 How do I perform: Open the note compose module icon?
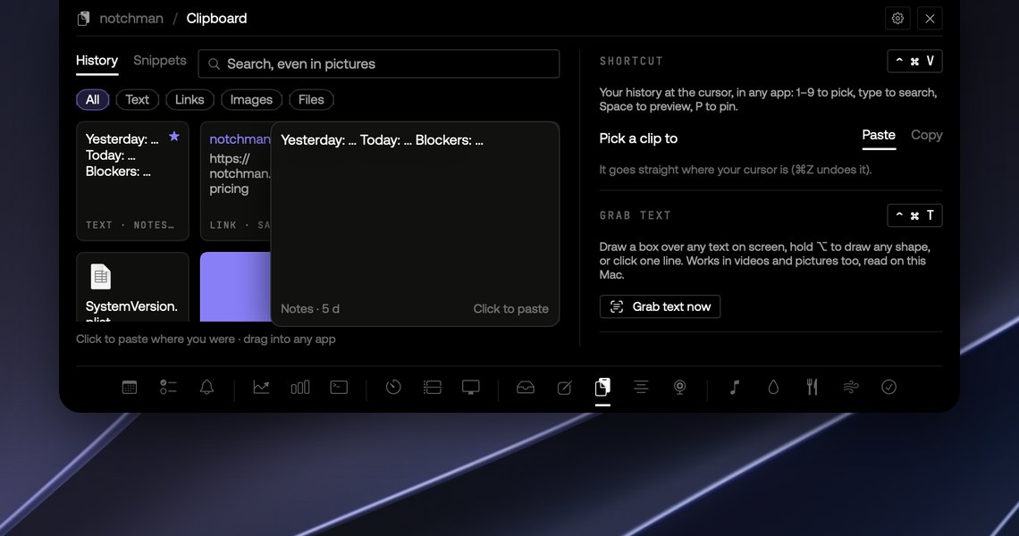pos(564,387)
